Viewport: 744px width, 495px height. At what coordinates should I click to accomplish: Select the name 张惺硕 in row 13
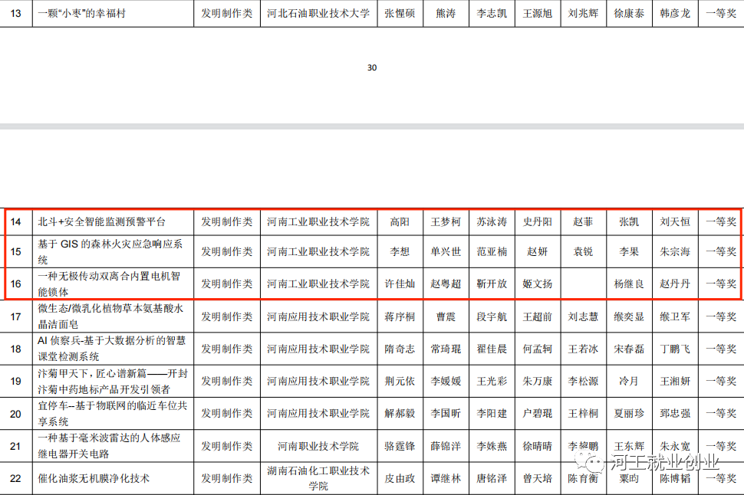coord(400,14)
